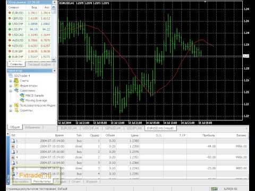Click the EURUSD symbol icon in Market Watch

(x=10, y=13)
